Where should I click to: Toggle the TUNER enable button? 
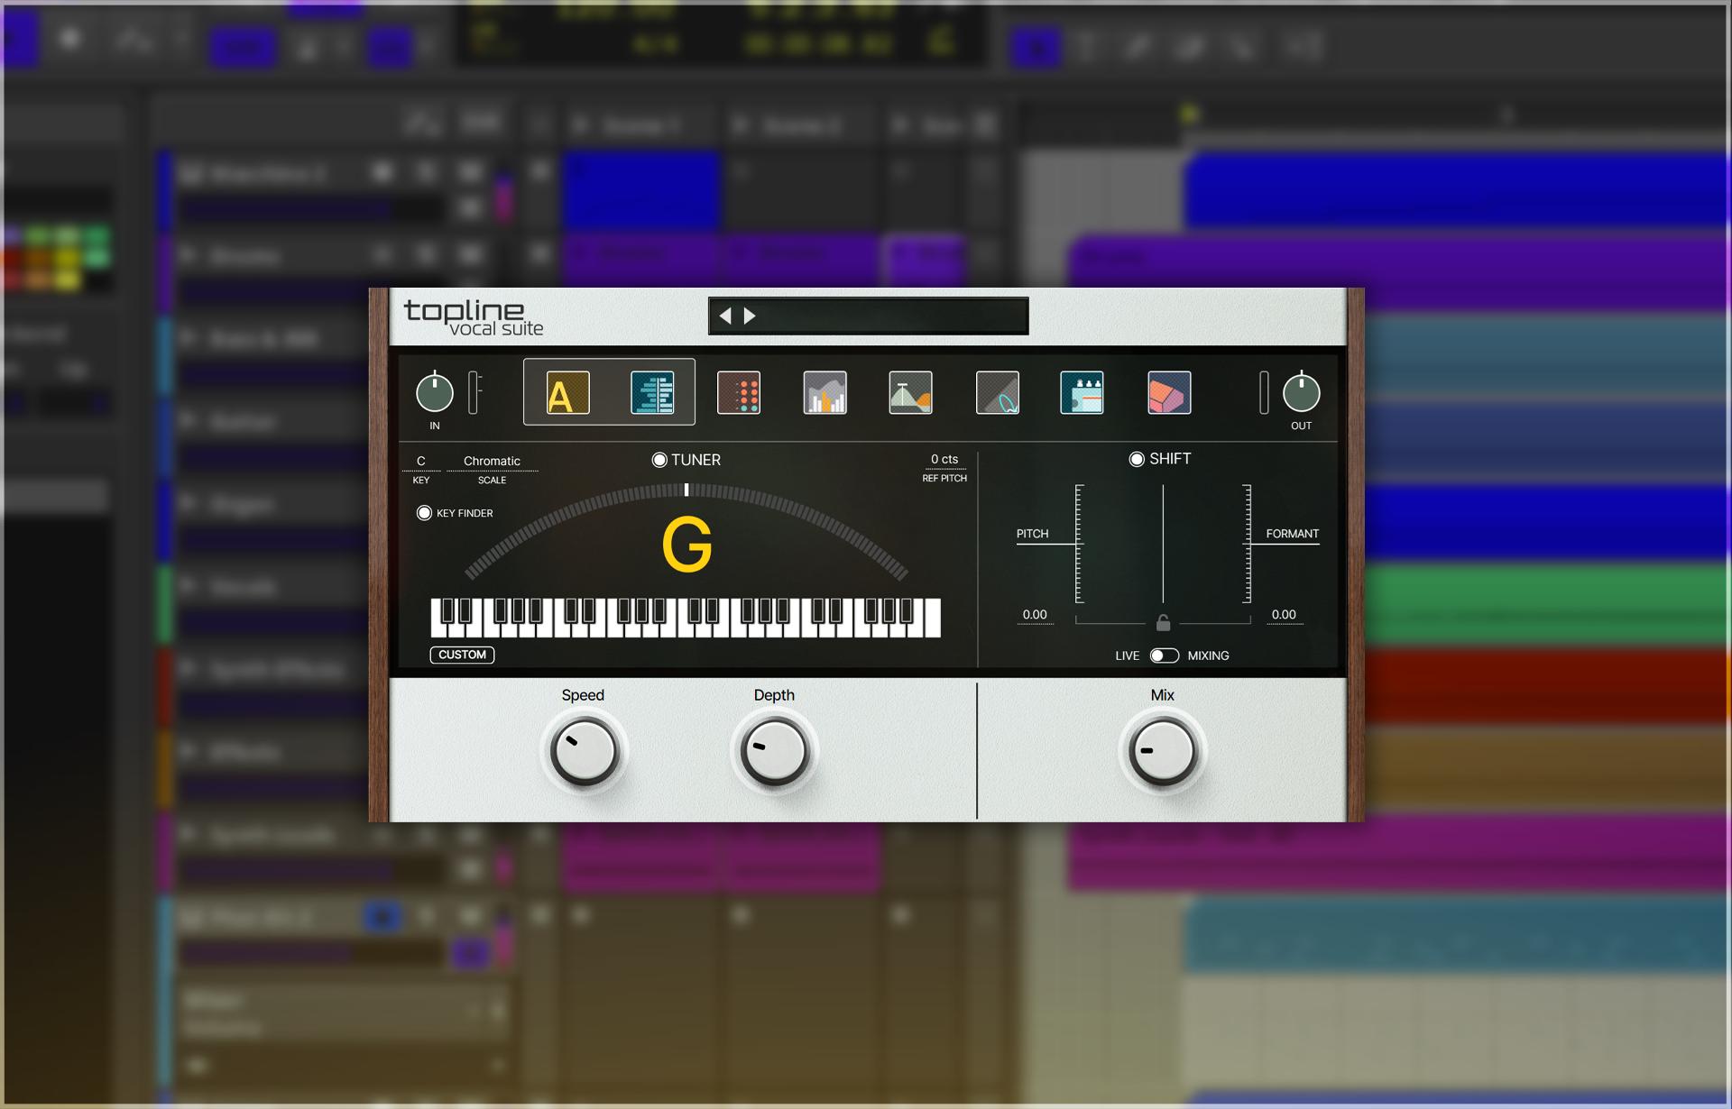click(659, 460)
